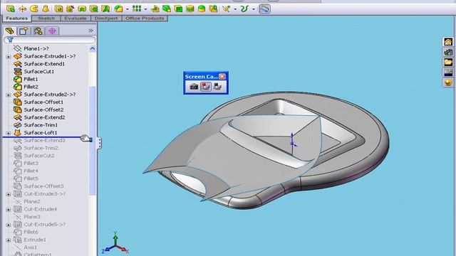Viewport: 456px width, 256px height.
Task: Expand the Surface-Loft1 tree node
Action: (8, 133)
